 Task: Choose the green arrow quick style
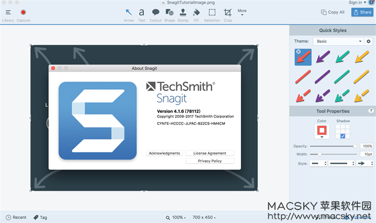pyautogui.click(x=342, y=57)
